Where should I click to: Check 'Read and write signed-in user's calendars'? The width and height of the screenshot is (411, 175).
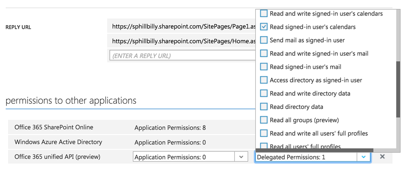[x=264, y=13]
